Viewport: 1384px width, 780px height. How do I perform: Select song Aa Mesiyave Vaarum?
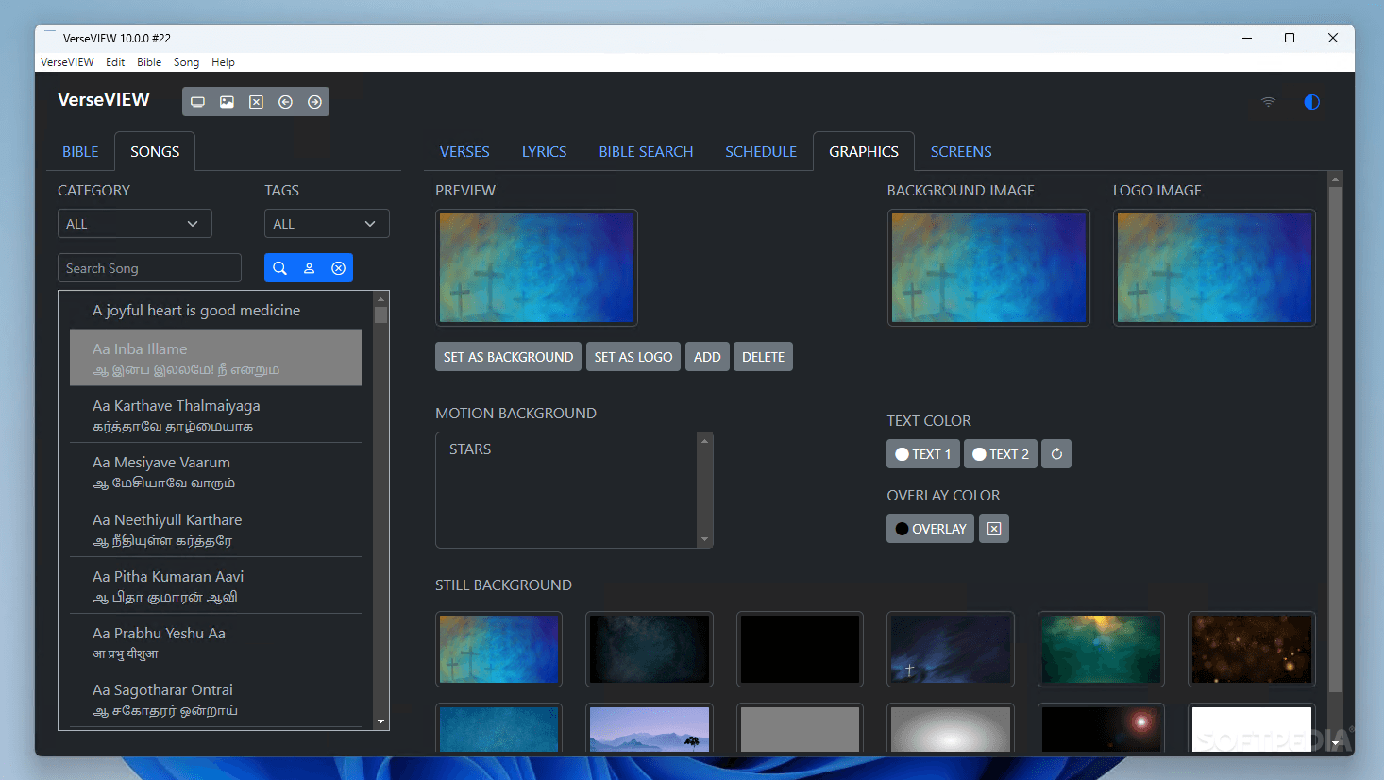coord(215,471)
